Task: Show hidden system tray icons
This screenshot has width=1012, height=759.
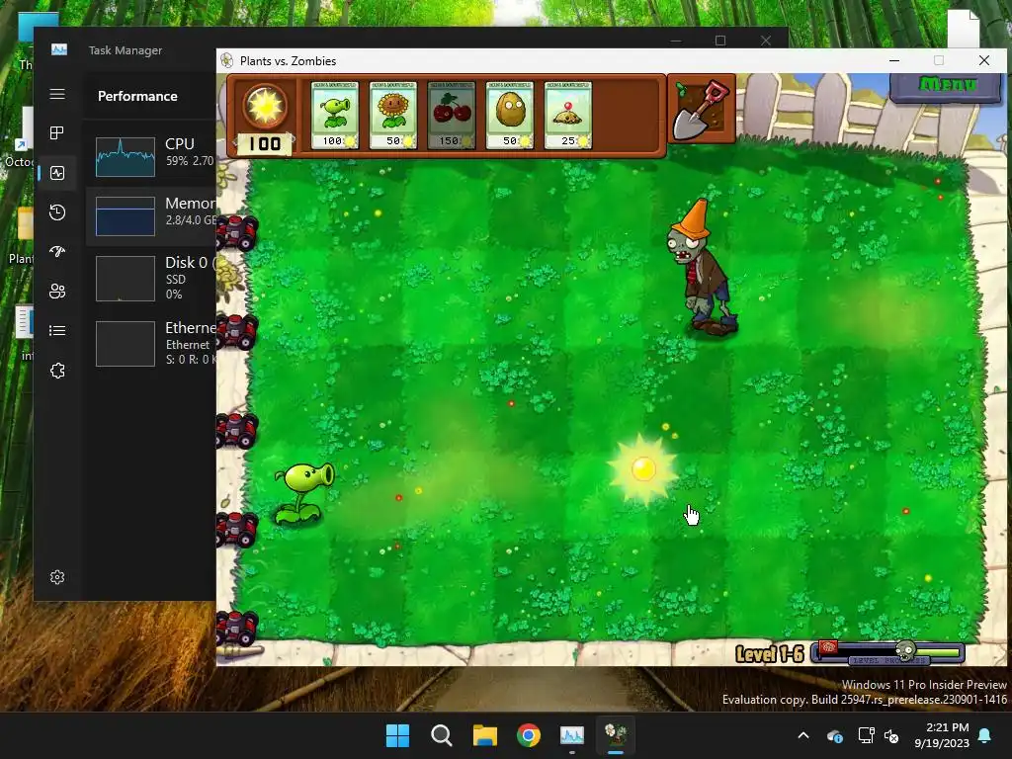Action: 803,735
